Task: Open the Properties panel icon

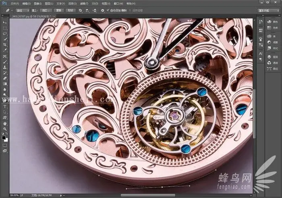Action: pyautogui.click(x=261, y=30)
